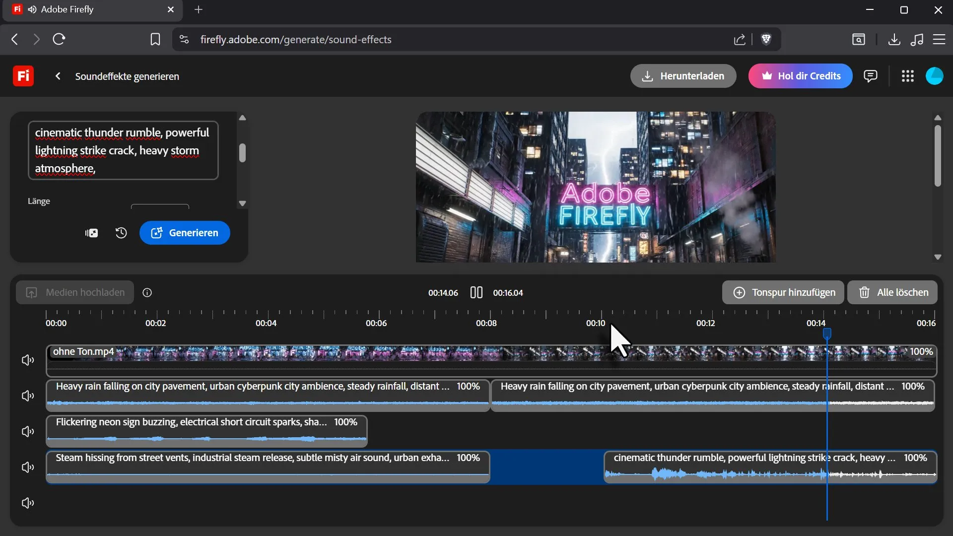Open the browser hamburger menu

939,39
